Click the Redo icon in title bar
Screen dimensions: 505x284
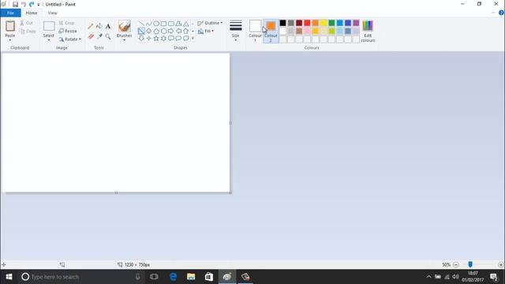[32, 5]
